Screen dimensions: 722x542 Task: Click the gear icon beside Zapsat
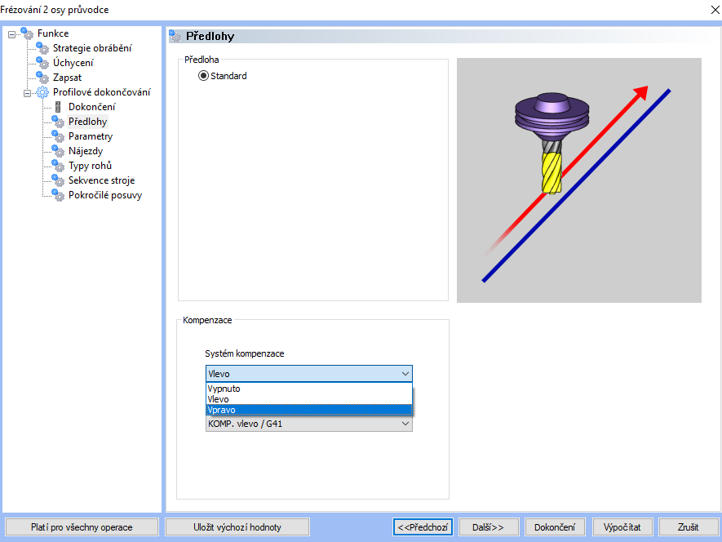pyautogui.click(x=42, y=78)
